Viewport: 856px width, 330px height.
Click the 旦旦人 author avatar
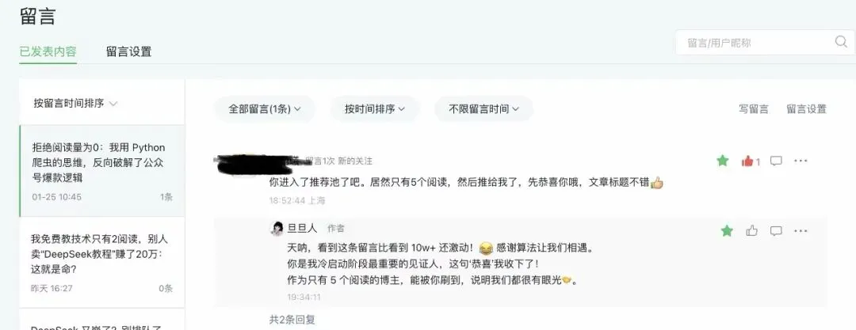click(x=277, y=228)
